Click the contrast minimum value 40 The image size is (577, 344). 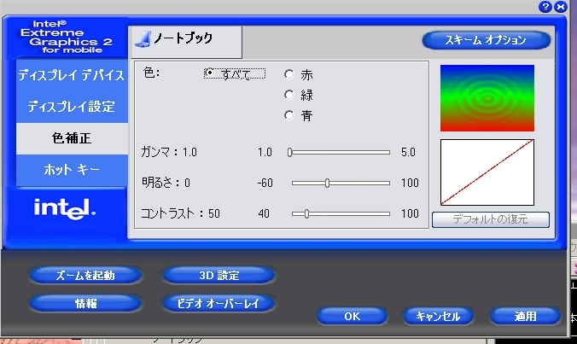pos(264,213)
